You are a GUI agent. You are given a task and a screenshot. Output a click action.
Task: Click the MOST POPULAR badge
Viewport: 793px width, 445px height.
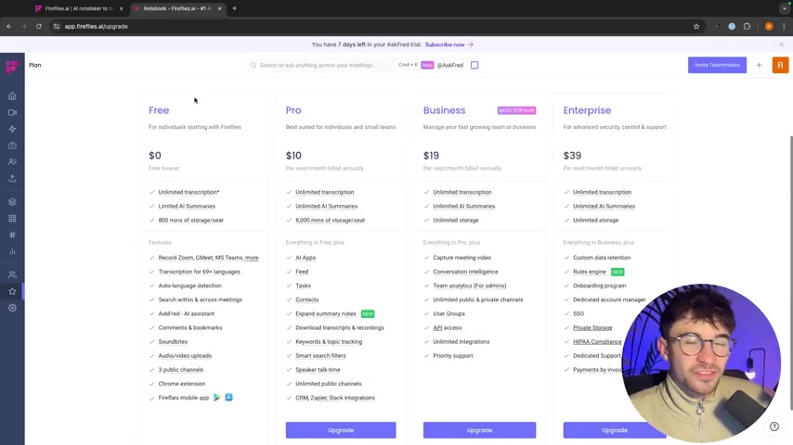coord(516,110)
